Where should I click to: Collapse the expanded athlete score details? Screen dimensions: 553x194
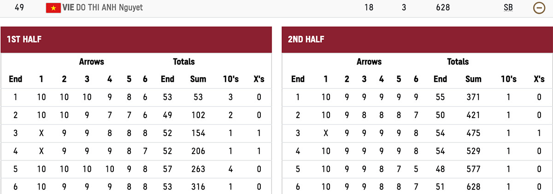pos(539,8)
